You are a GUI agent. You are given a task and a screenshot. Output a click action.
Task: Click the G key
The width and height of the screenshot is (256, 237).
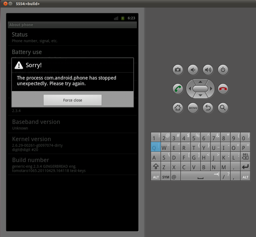196,156
